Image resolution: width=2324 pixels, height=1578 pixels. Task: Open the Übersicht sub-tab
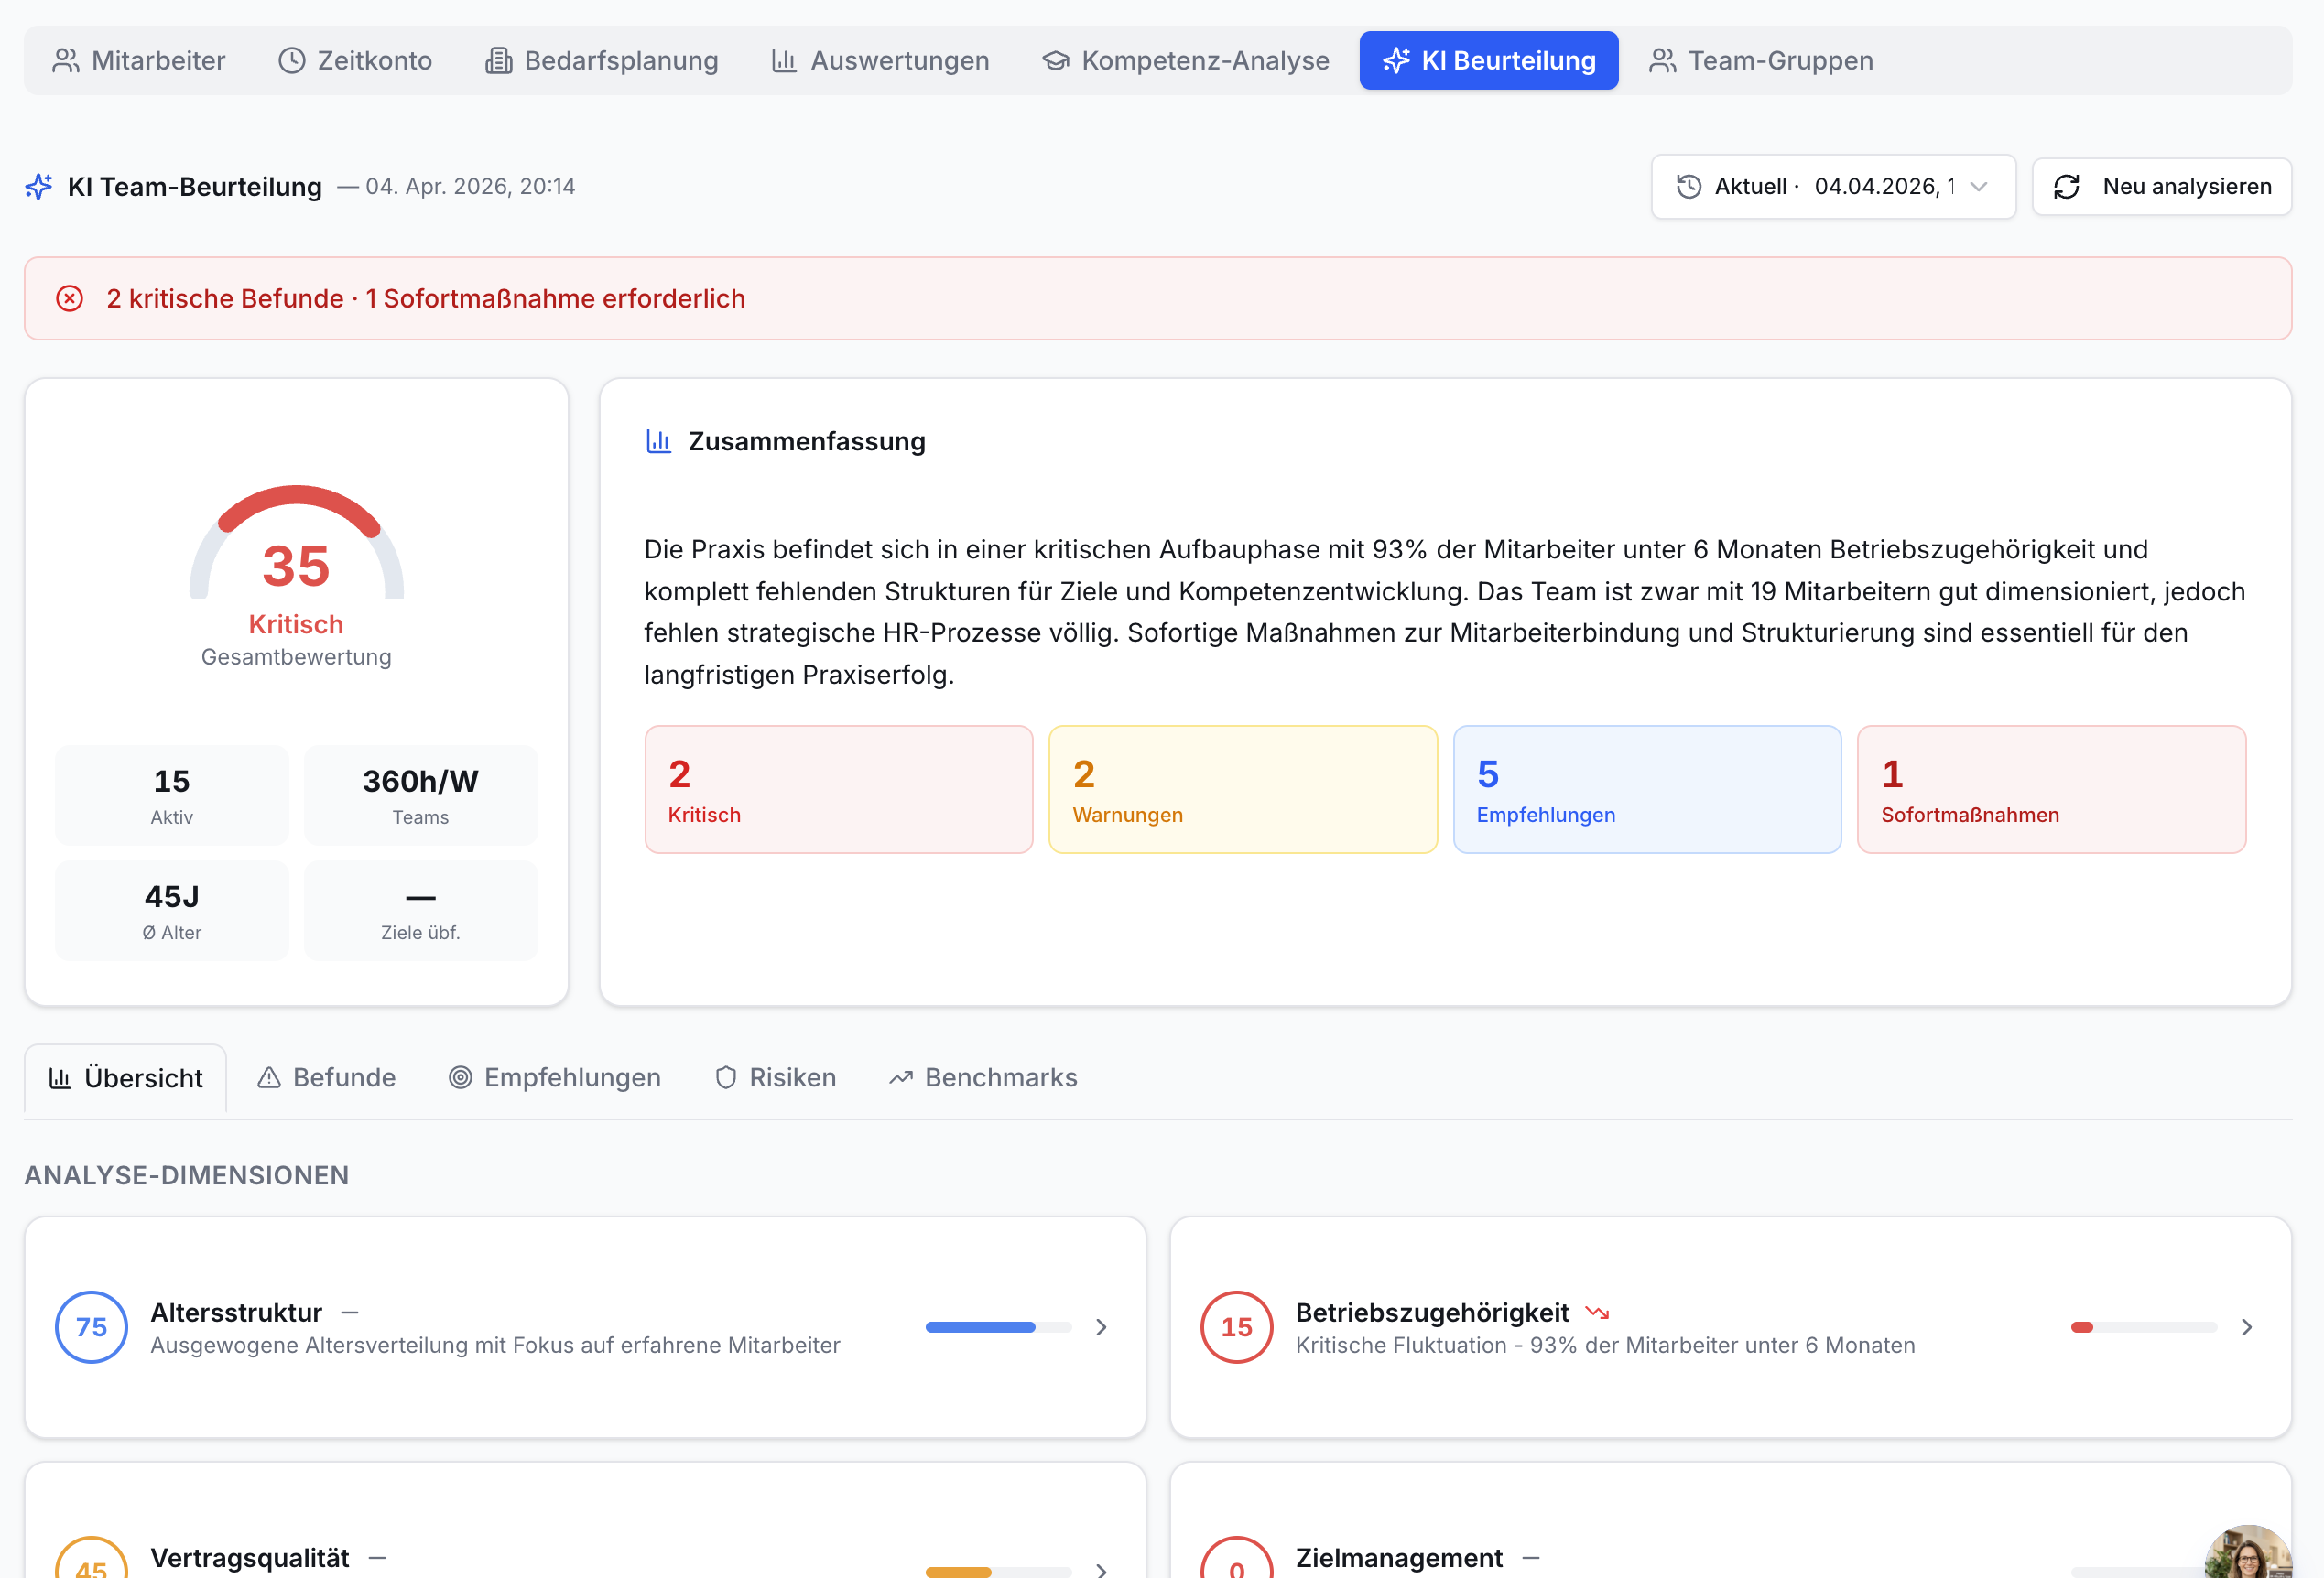(126, 1077)
